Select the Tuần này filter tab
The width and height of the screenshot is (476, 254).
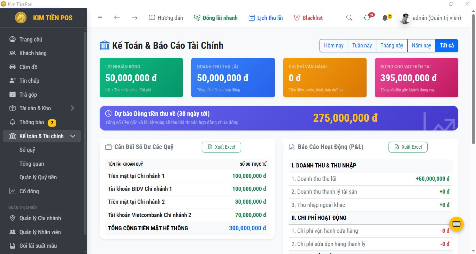pyautogui.click(x=362, y=46)
